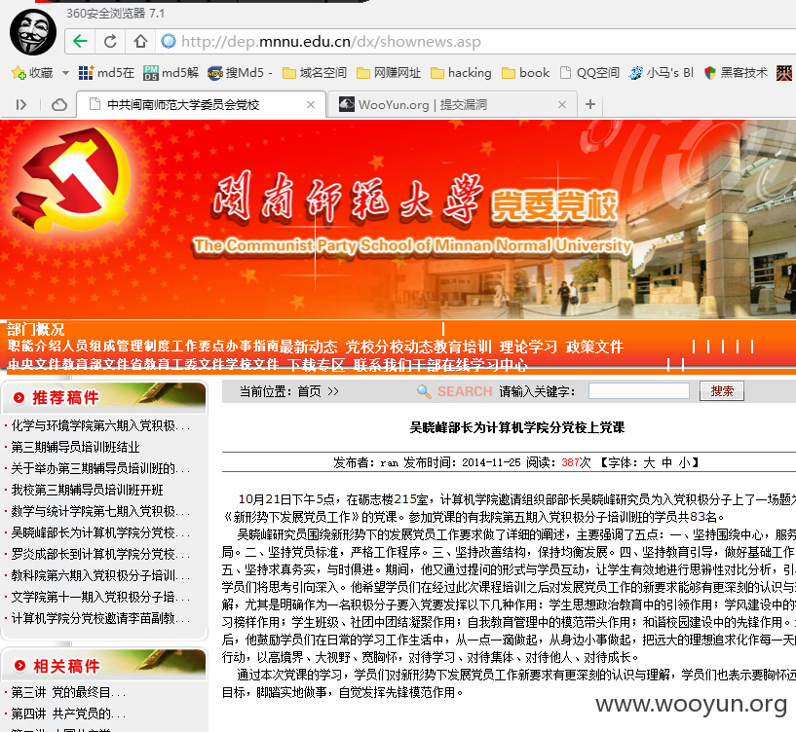Screen dimensions: 796x732
Task: Open 教科院第六期入党积极分子培训 article link
Action: click(x=100, y=575)
